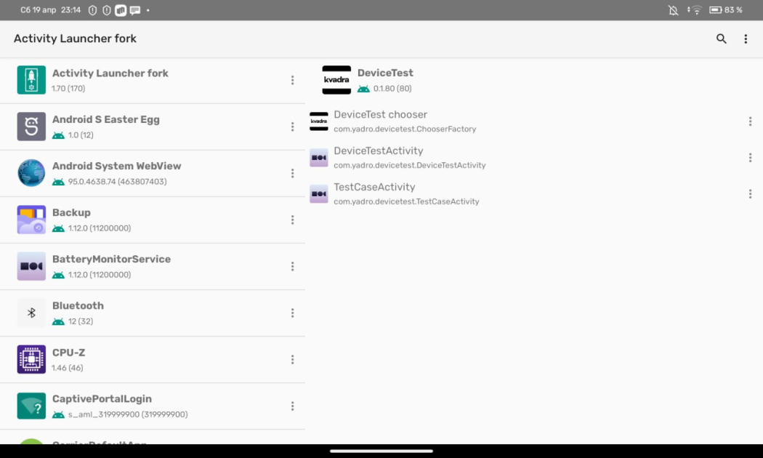Open more options for Bluetooth
Viewport: 763px width, 458px height.
[292, 313]
